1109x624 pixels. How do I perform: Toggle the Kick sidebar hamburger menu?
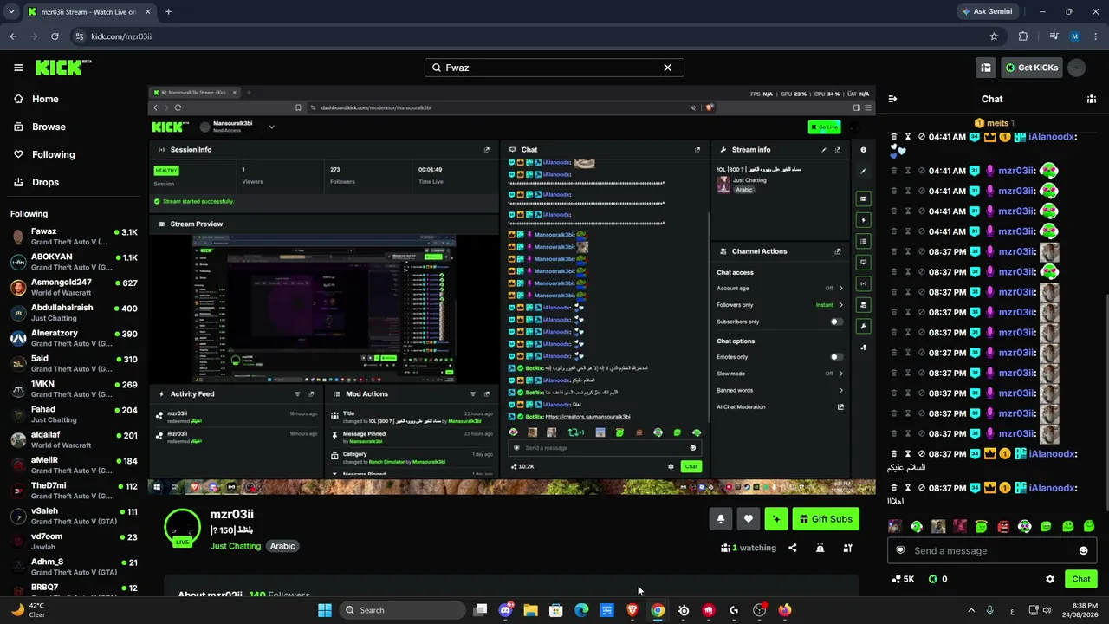pos(18,68)
